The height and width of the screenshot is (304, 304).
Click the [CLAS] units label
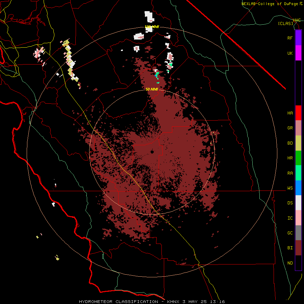[x=285, y=23]
